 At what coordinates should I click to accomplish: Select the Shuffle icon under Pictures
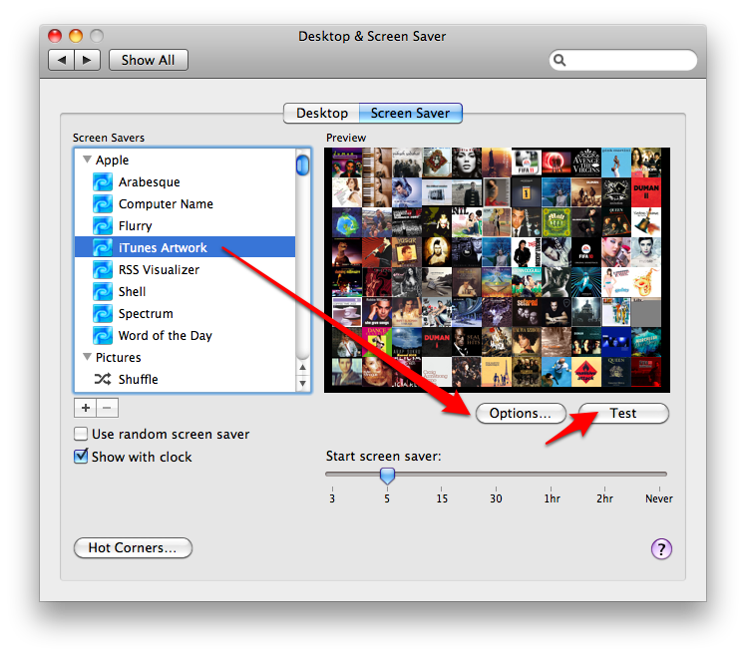tap(103, 380)
